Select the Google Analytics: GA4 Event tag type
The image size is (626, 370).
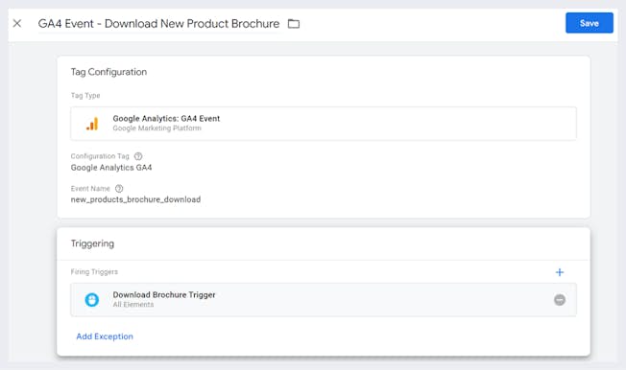(324, 124)
